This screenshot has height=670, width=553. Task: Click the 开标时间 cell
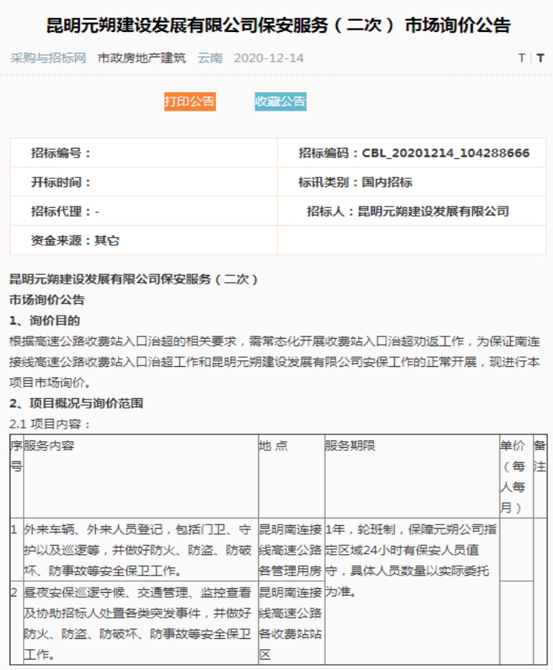61,182
